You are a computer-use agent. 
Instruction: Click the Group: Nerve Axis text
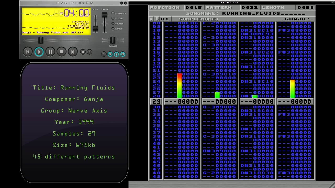coord(74,111)
